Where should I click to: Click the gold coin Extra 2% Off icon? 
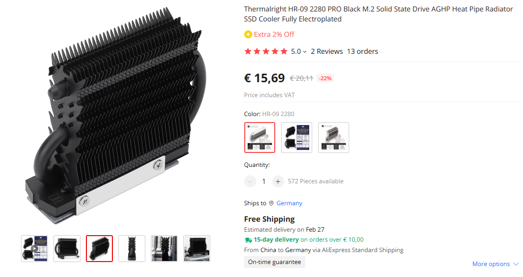pyautogui.click(x=248, y=34)
